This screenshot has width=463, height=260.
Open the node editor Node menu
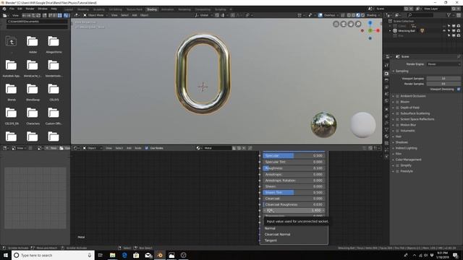coord(138,148)
